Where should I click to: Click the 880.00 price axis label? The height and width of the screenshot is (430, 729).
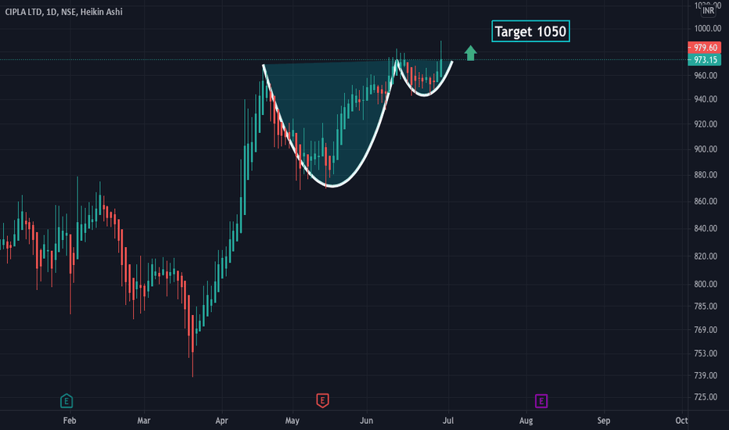click(706, 175)
